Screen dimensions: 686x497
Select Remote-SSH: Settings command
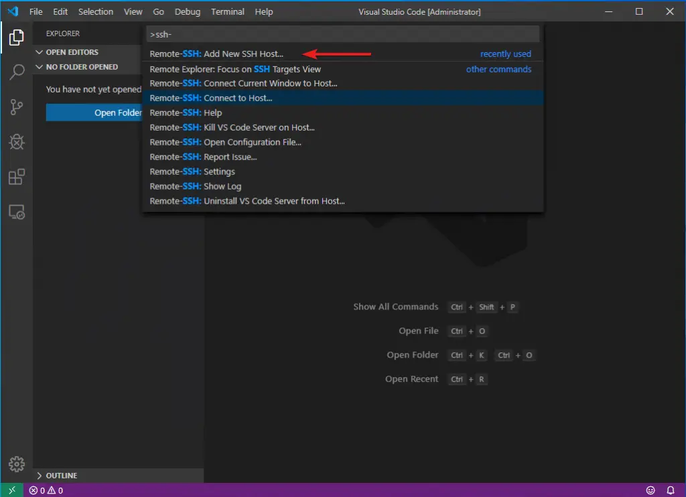pos(343,171)
